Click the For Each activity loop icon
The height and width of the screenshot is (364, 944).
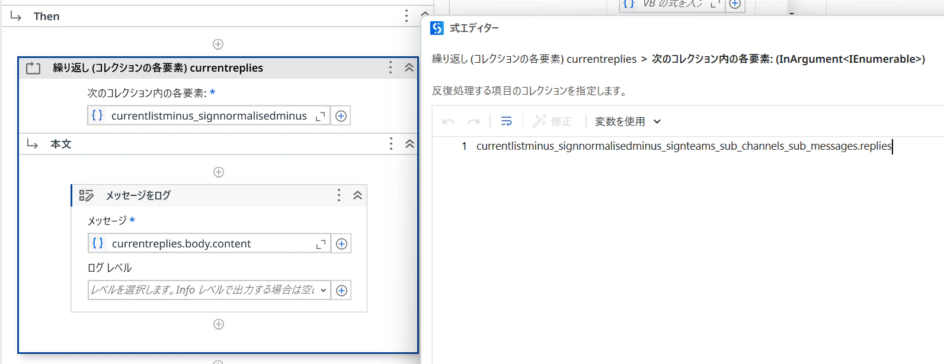pos(33,68)
